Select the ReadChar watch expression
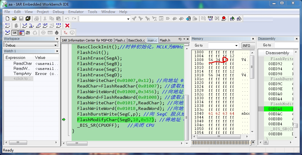 (x=22, y=63)
